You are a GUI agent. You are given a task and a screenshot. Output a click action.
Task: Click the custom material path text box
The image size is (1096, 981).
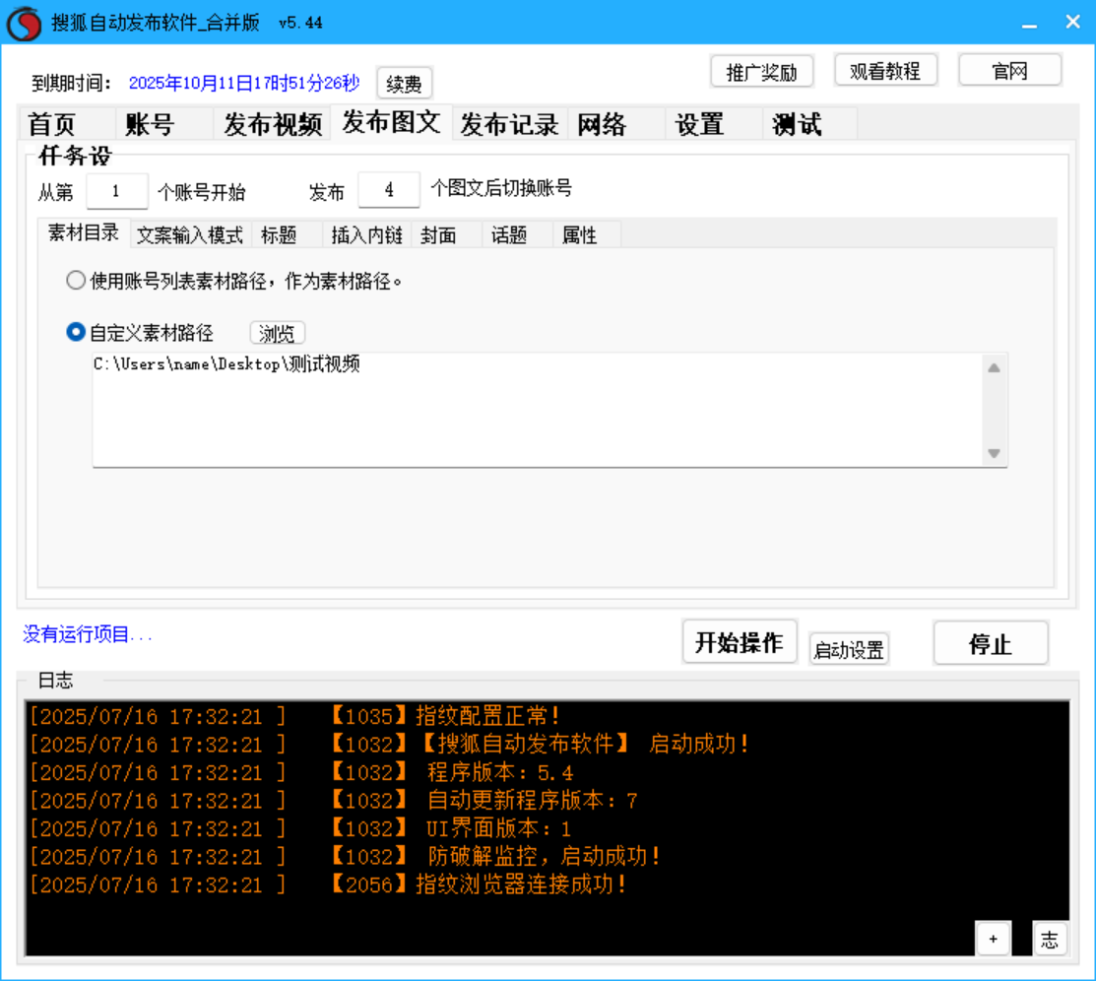pos(539,410)
